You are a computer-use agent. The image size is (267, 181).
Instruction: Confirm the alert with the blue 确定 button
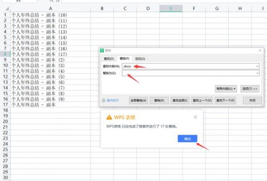tap(187, 139)
